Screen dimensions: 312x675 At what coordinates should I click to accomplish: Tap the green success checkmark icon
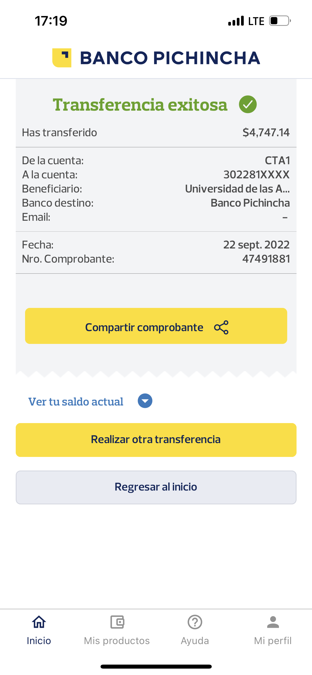point(248,105)
